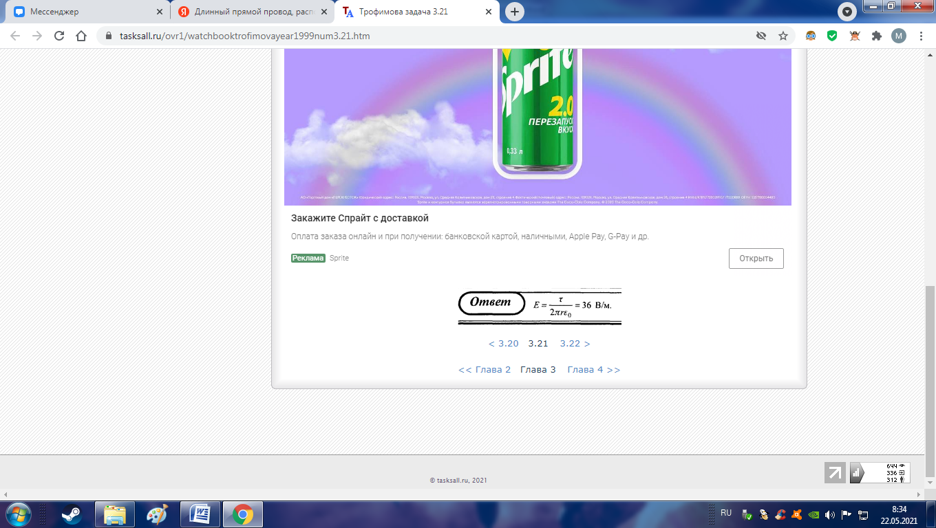Open the Закажите Спрайт с доставкой headline
The width and height of the screenshot is (936, 528).
coord(360,218)
